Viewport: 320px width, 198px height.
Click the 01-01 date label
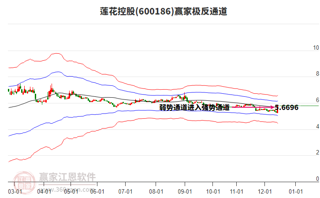pos(296,191)
